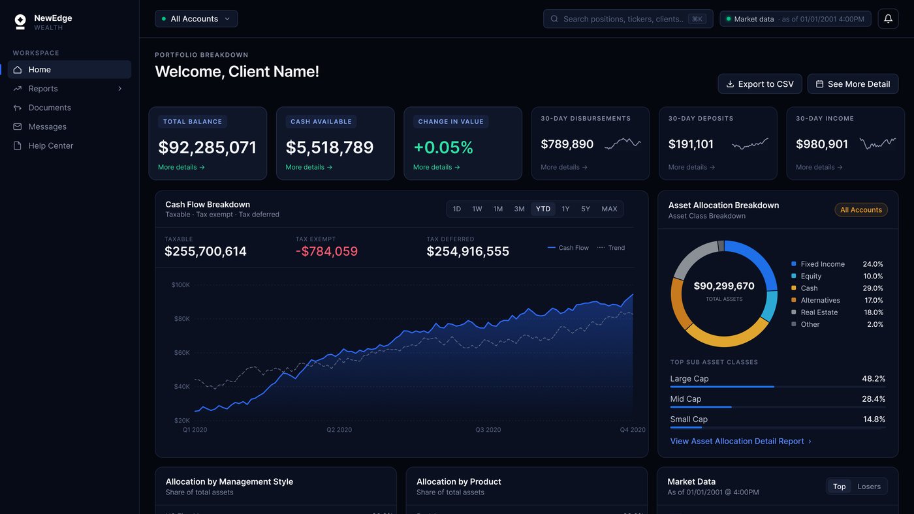This screenshot has height=514, width=914.
Task: Click the NewEdge Wealth logo icon
Action: click(20, 22)
